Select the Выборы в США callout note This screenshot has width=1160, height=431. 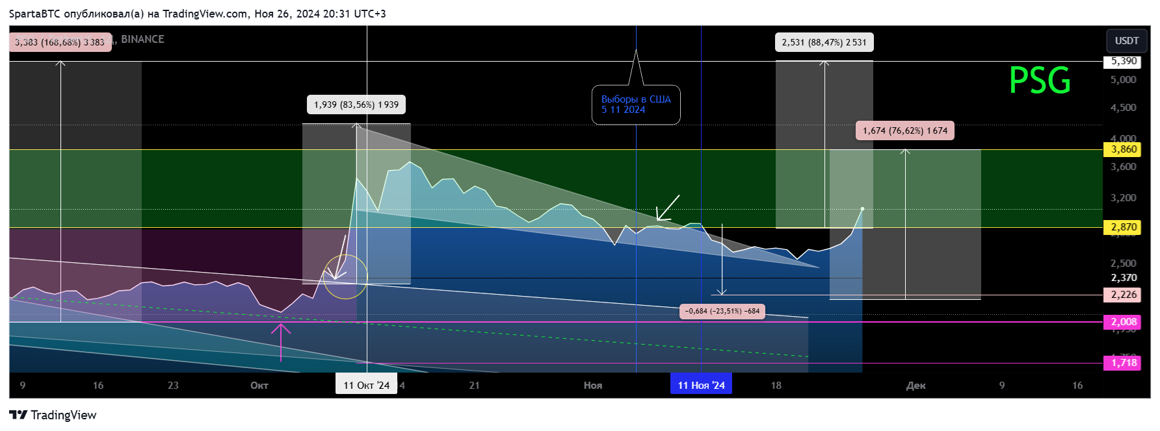click(x=636, y=105)
